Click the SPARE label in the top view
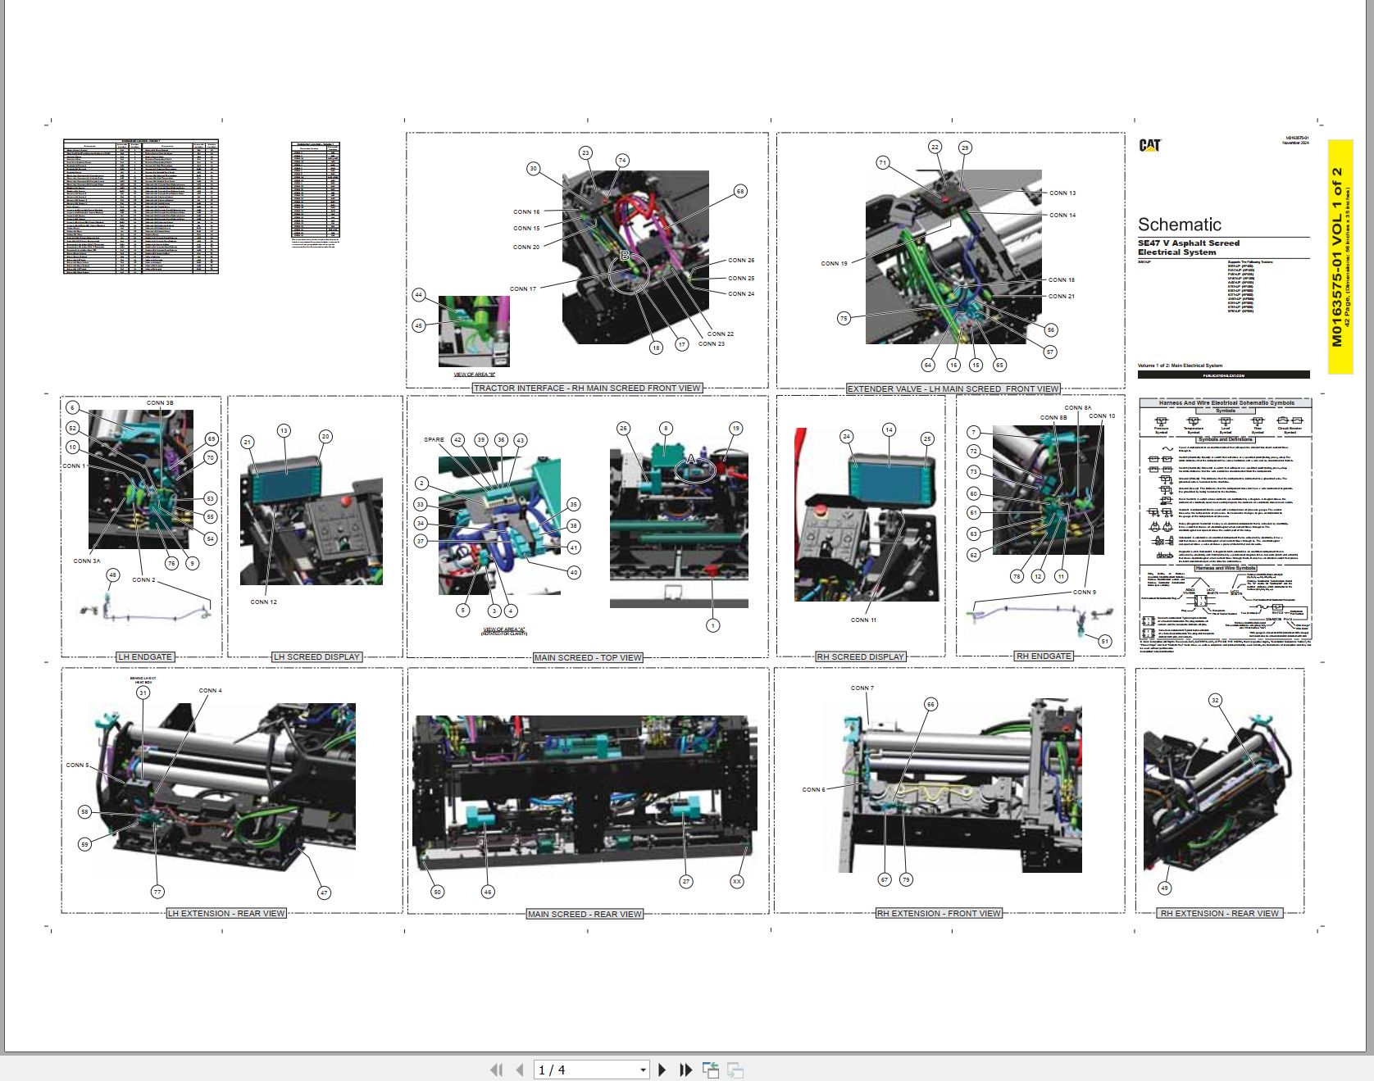This screenshot has width=1374, height=1081. tap(434, 439)
